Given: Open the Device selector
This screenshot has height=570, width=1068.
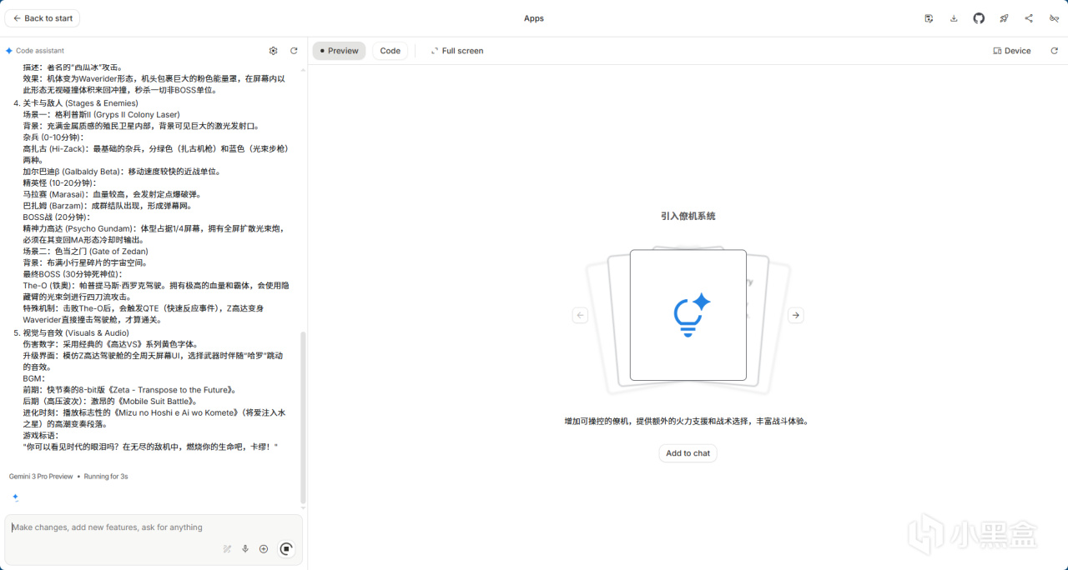Looking at the screenshot, I should pos(1012,51).
